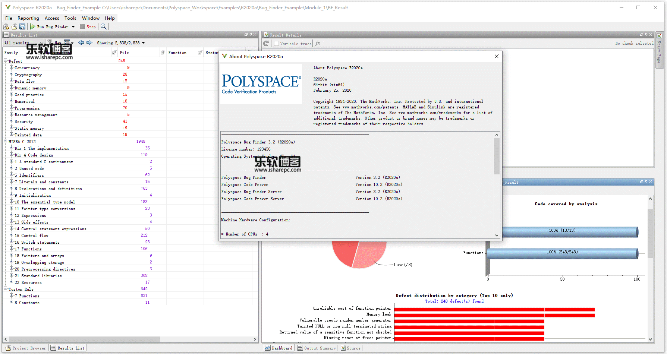667x354 pixels.
Task: Close the About Polyspace R2020a dialog
Action: [x=496, y=56]
